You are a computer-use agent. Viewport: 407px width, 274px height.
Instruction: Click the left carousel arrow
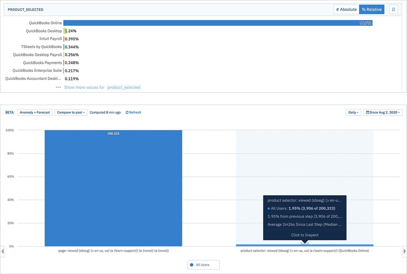click(x=3, y=251)
